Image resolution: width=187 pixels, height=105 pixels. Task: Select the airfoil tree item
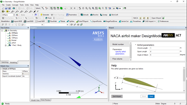click(14, 43)
